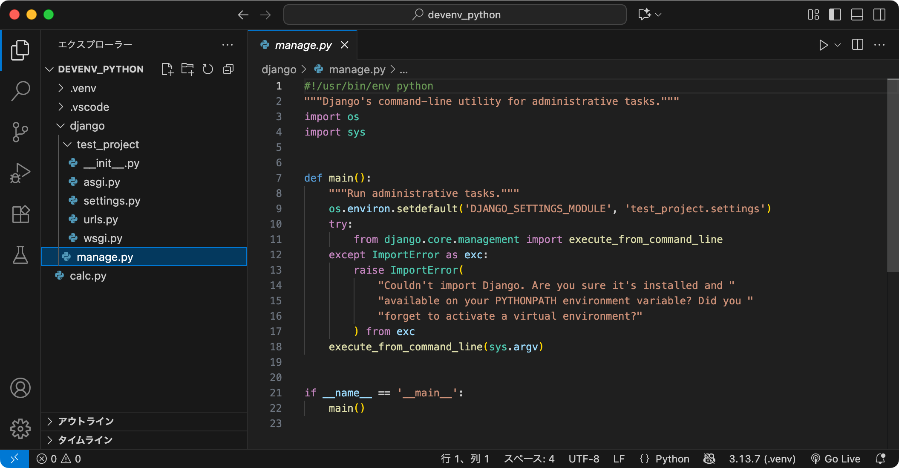Viewport: 899px width, 468px height.
Task: Select the manage.py editor tab
Action: pos(303,45)
